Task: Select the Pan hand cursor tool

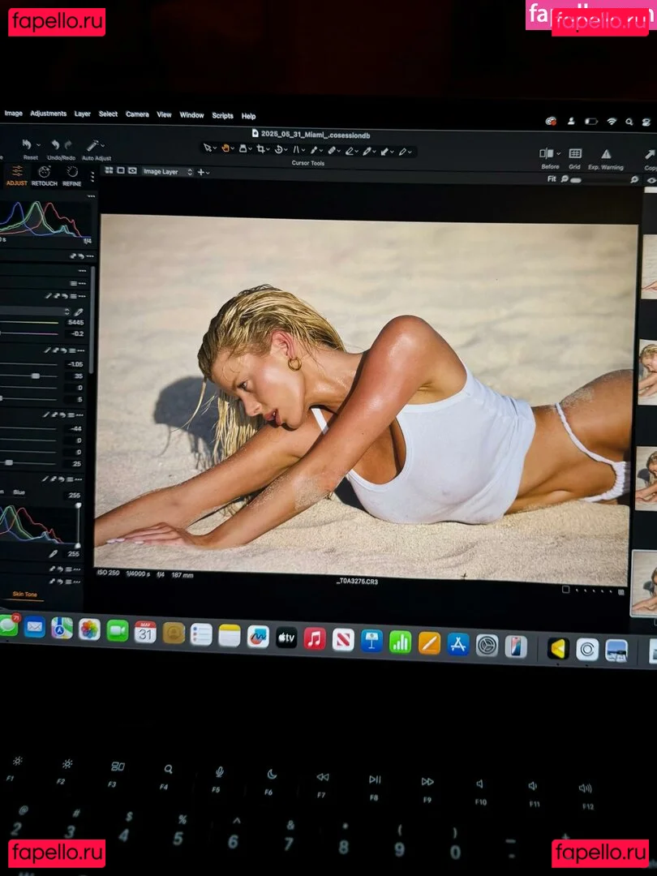Action: (226, 149)
